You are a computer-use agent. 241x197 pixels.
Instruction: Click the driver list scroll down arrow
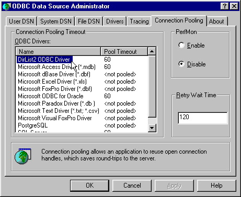(152, 128)
